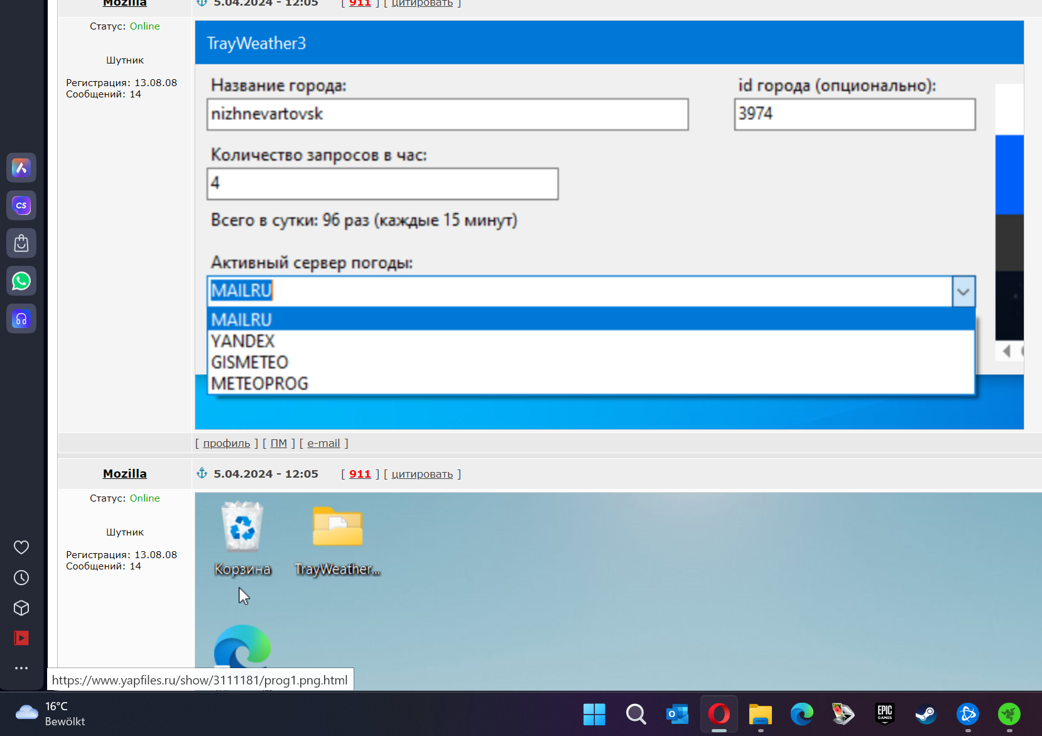Open Aria AI in the Opera sidebar
The width and height of the screenshot is (1042, 736).
click(x=21, y=168)
